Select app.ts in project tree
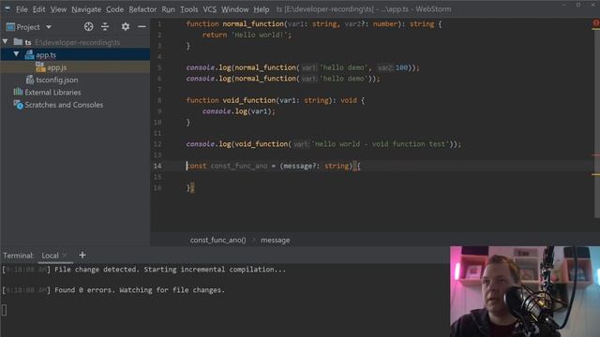Screen dimensions: 600x337 pyautogui.click(x=75, y=54)
